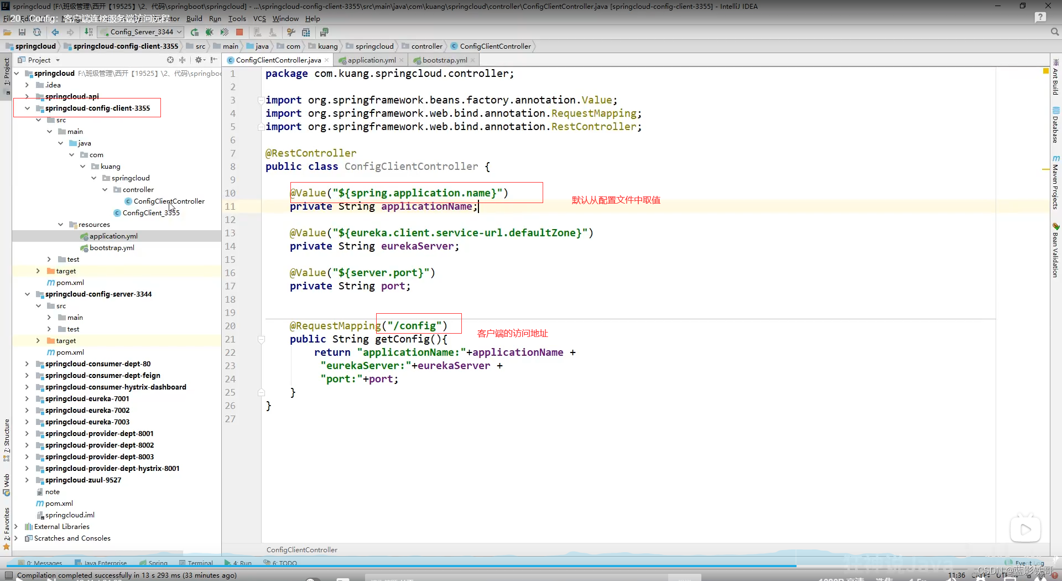Open the Database side panel
This screenshot has width=1062, height=581.
(x=1055, y=125)
